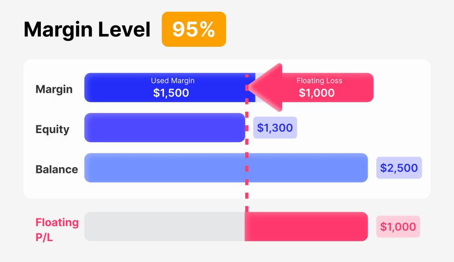The height and width of the screenshot is (262, 454).
Task: Click the Equity row label
Action: point(52,129)
